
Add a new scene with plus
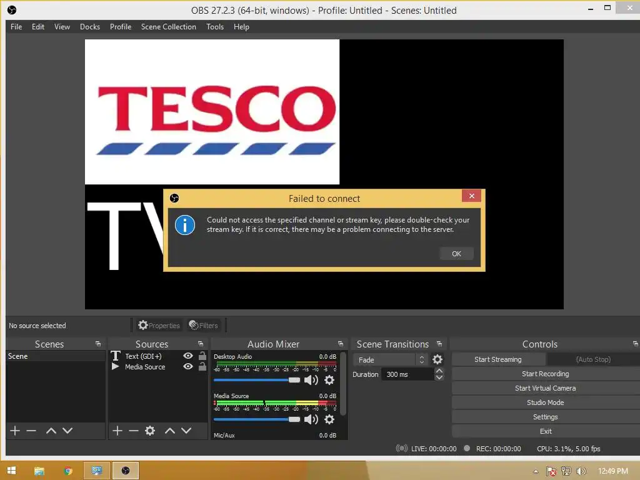pos(15,430)
